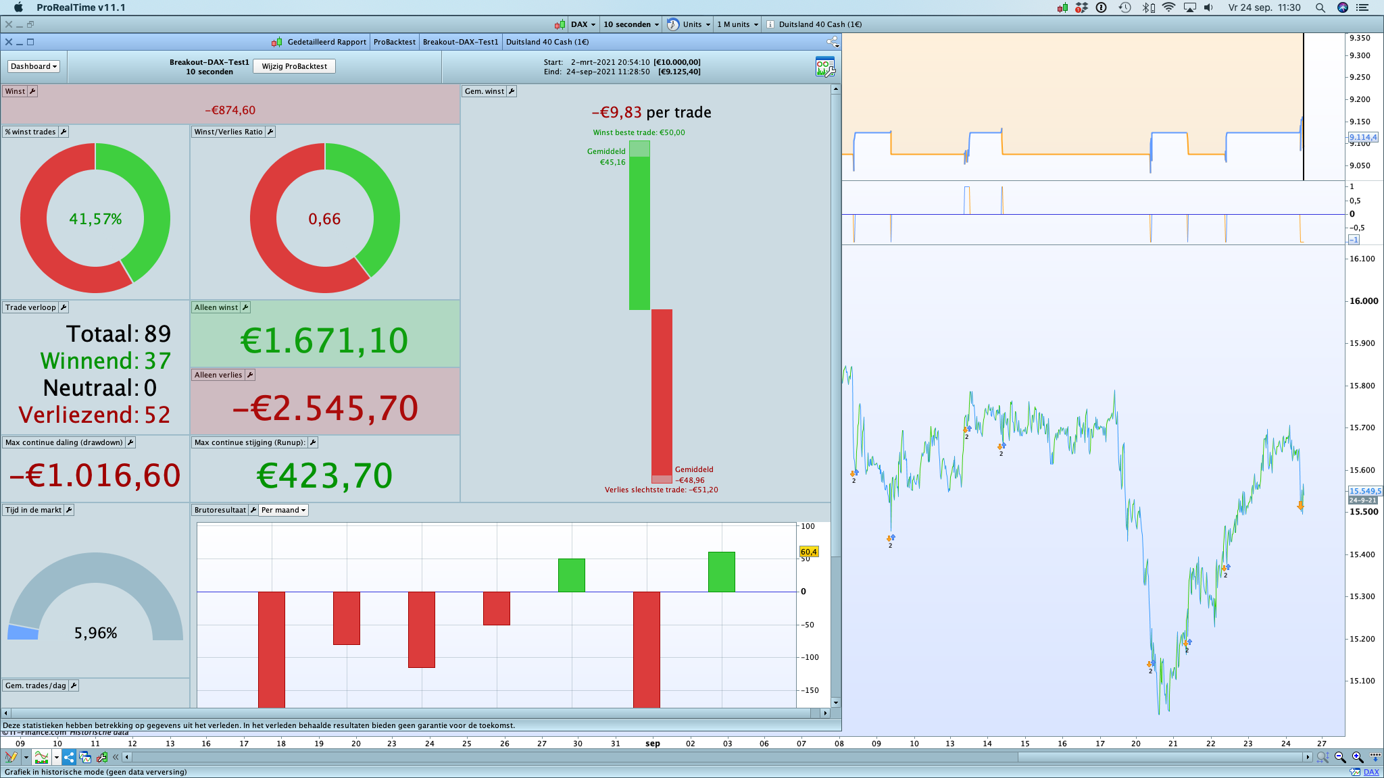
Task: Click the DAX link at bottom right
Action: click(x=1371, y=772)
